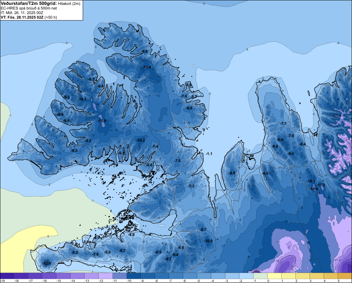Click the -9.4 temperature value
Viewport: 352px width, 283px height.
(x=175, y=255)
